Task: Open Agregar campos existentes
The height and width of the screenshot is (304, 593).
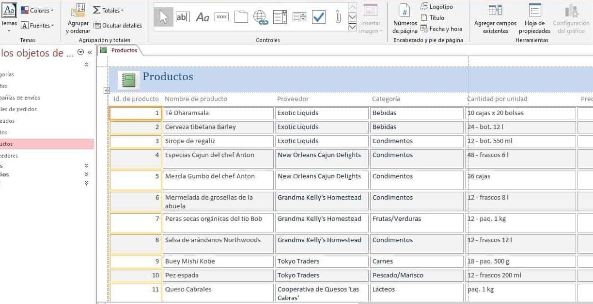Action: point(495,19)
